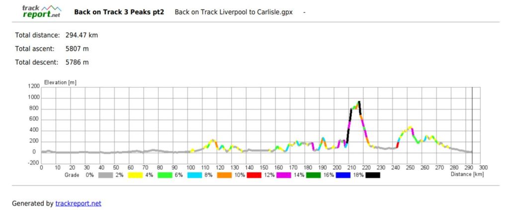Click the report title Back on Track 3 Peaks pt2
The image size is (509, 210).
(x=119, y=11)
